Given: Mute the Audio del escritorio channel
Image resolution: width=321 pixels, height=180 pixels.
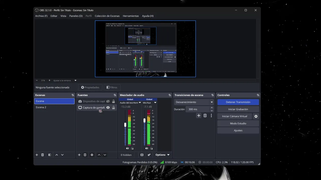Looking at the screenshot, I should click(127, 148).
